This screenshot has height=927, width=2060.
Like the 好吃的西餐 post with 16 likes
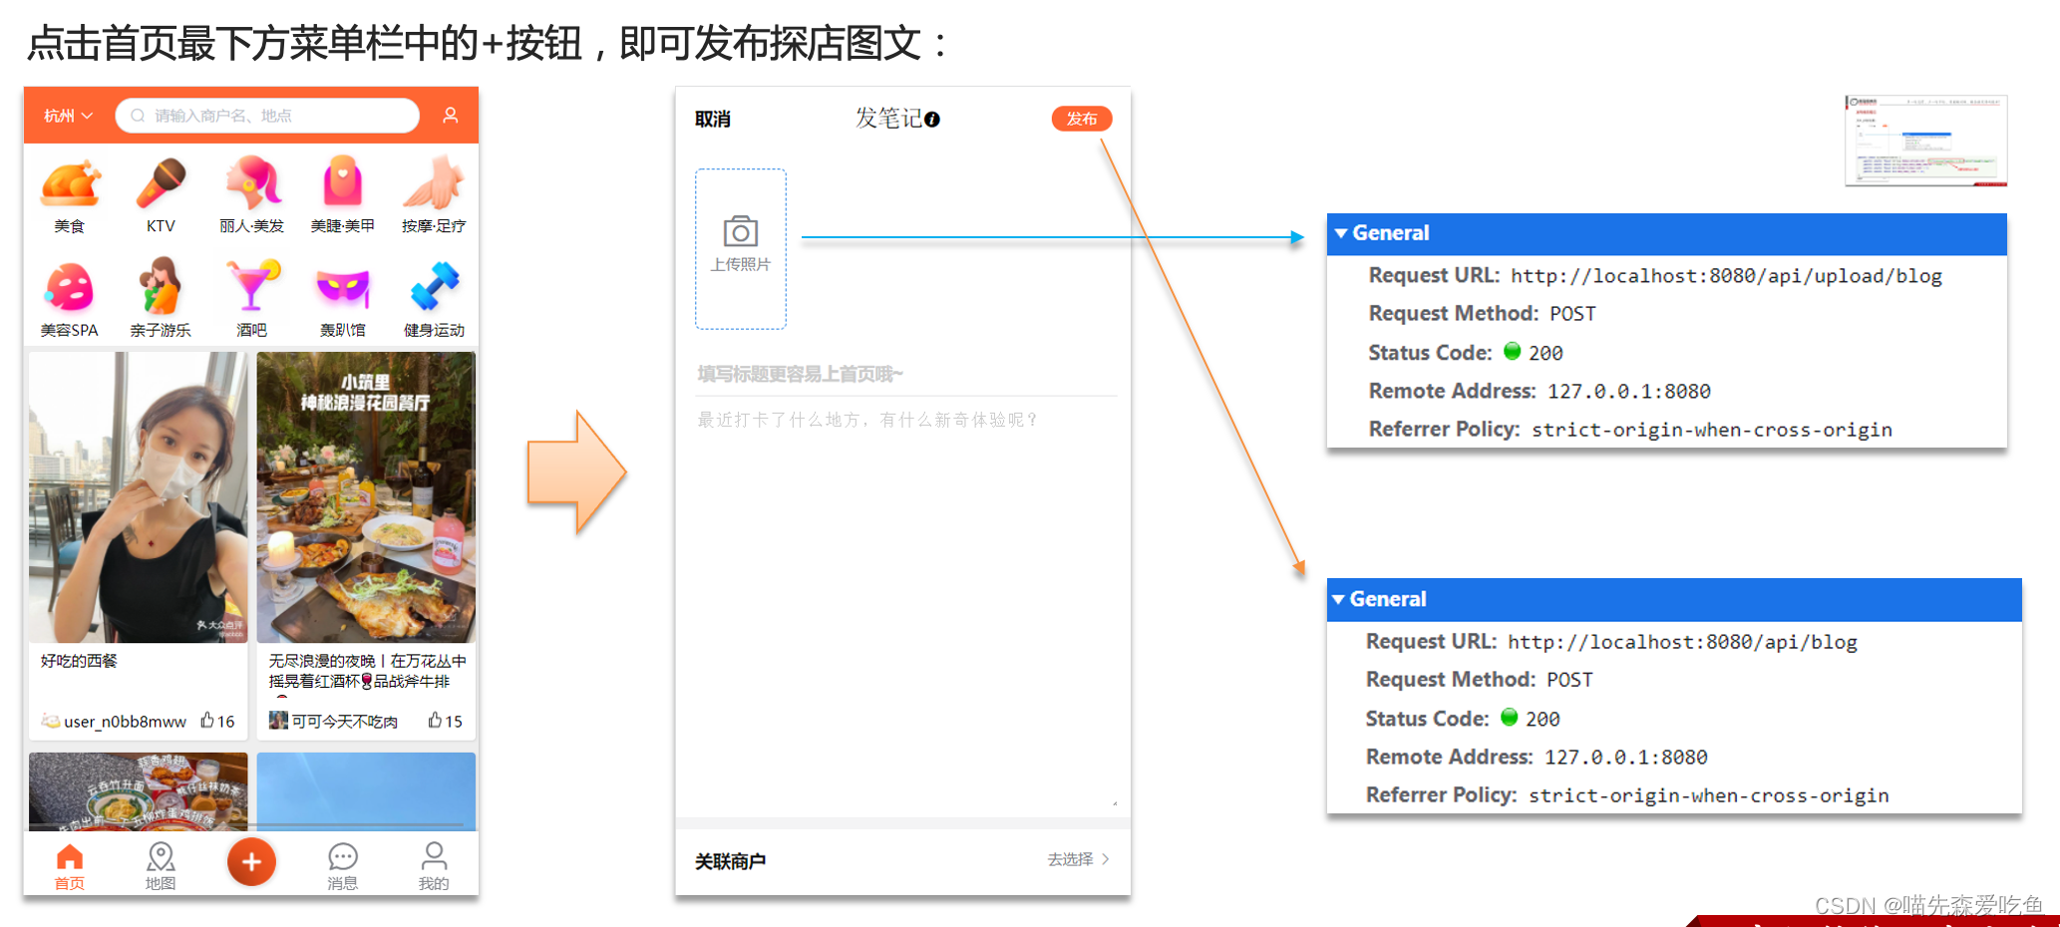[217, 721]
